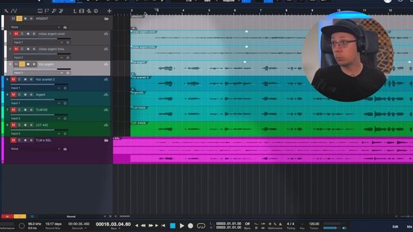Toggle channel mode on violao argent cond
The image size is (413, 232).
point(68,43)
